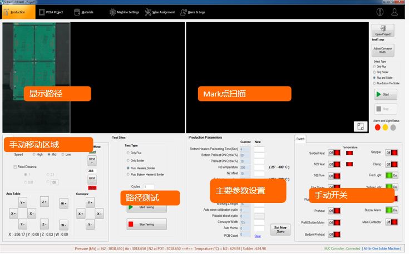This screenshot has height=254, width=409.
Task: Select High speed radio option
Action: (35, 155)
